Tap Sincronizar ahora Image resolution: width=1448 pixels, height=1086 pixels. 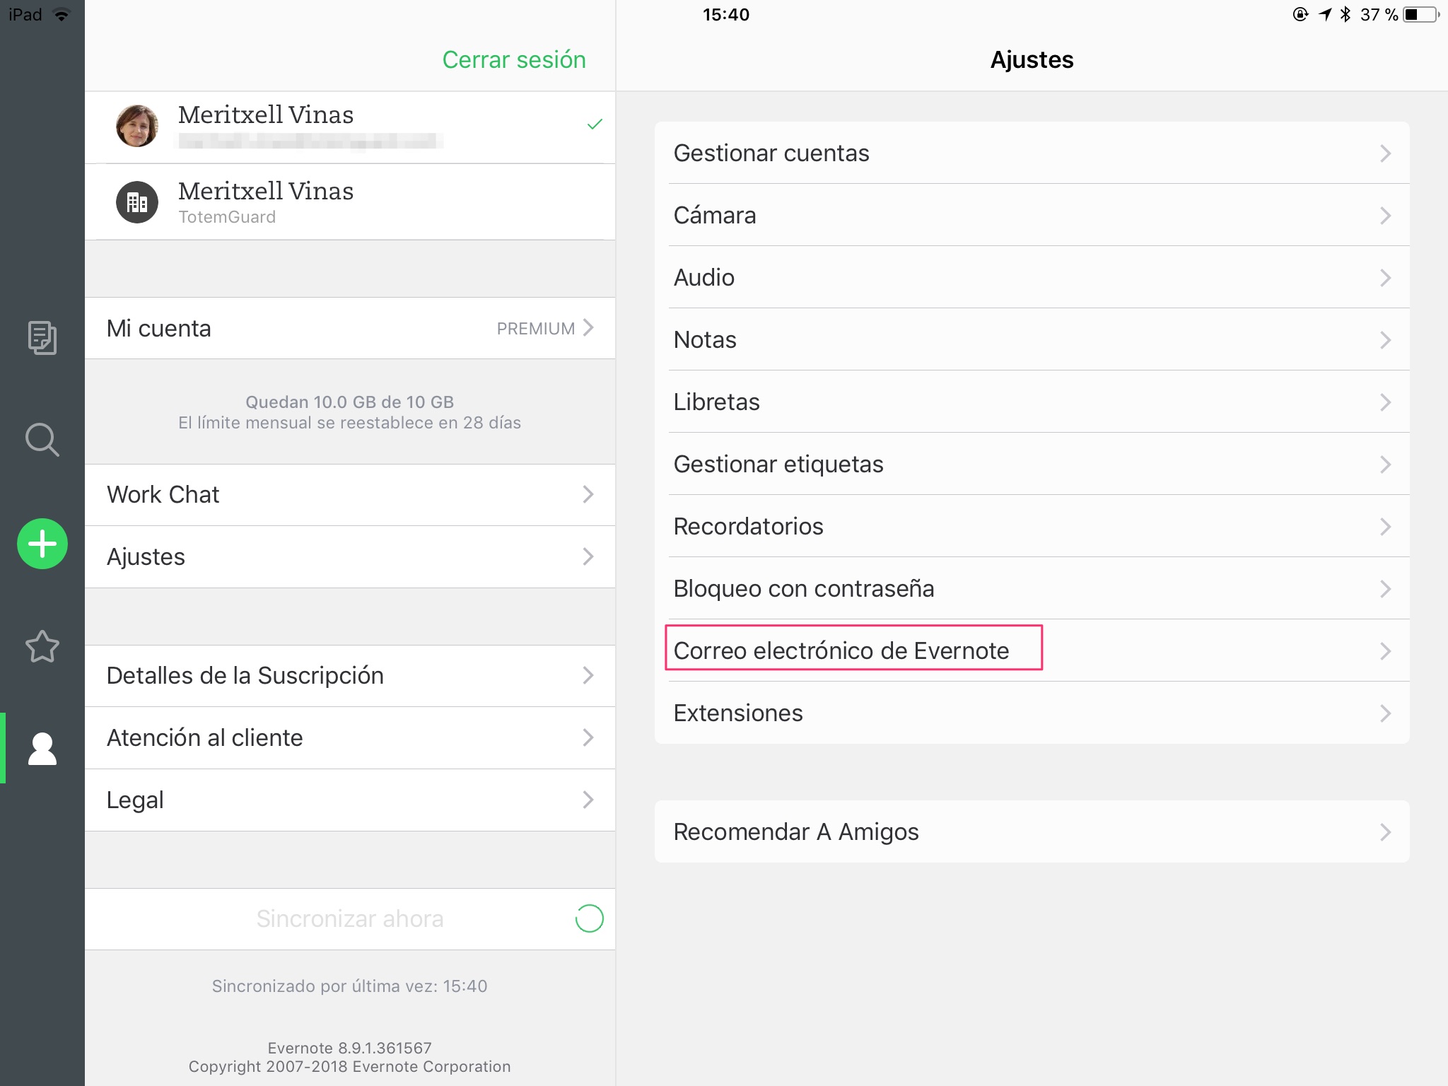click(x=350, y=918)
